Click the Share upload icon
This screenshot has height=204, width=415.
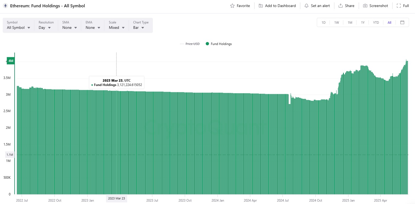[x=341, y=6]
